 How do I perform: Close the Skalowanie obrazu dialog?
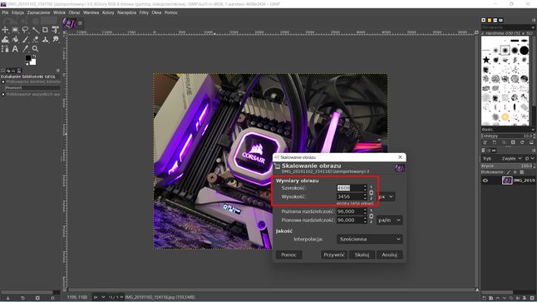(400, 157)
